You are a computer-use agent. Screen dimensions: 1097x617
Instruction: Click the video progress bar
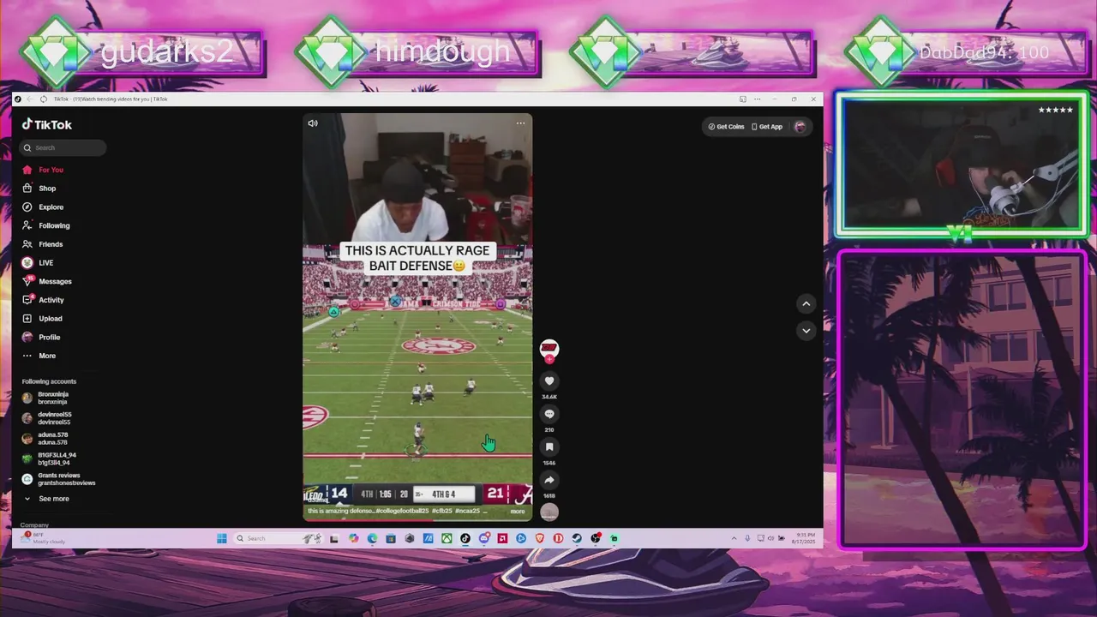coord(417,519)
